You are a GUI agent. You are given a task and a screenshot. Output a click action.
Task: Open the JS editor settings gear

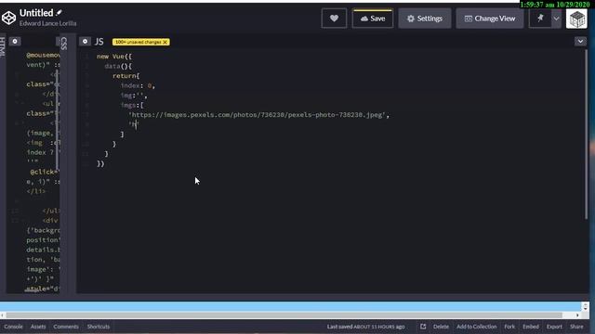point(85,41)
